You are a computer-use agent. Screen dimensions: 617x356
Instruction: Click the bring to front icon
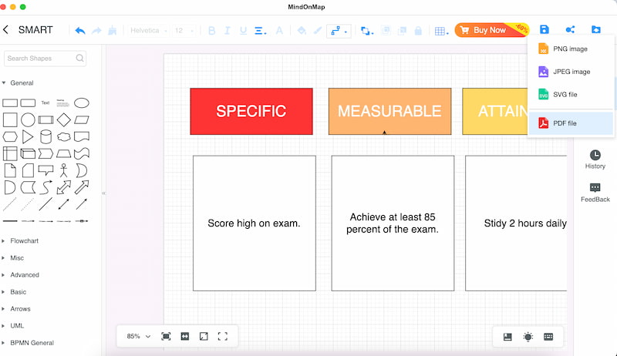coord(386,30)
